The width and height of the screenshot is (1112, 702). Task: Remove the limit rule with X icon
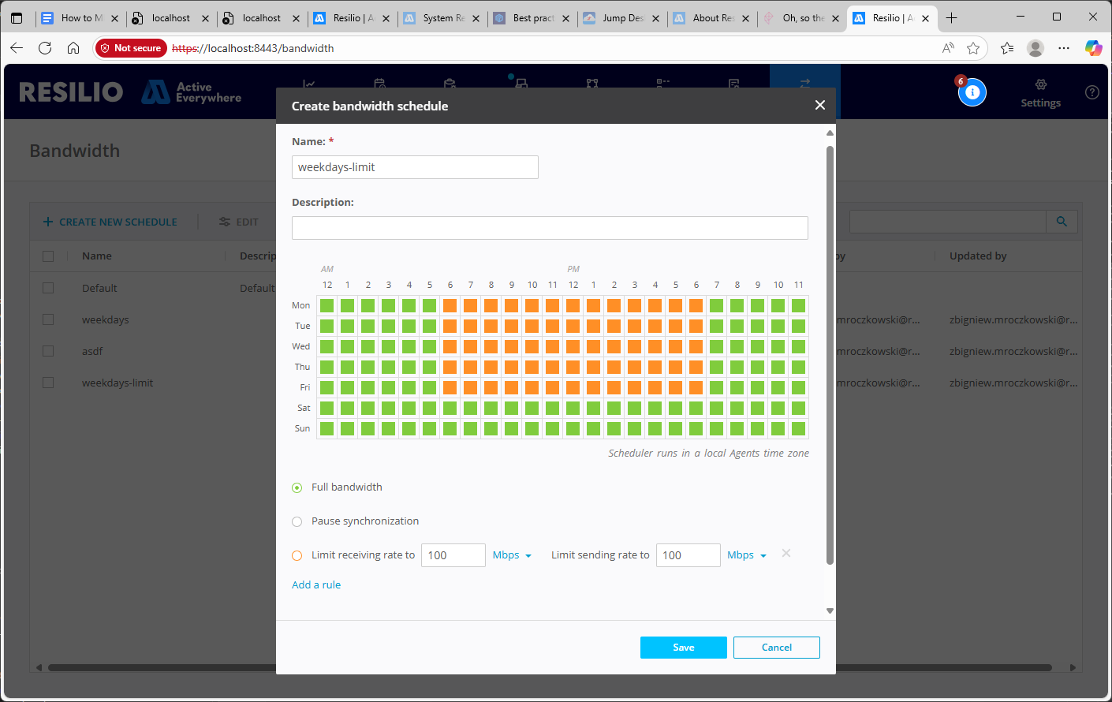[x=785, y=554]
